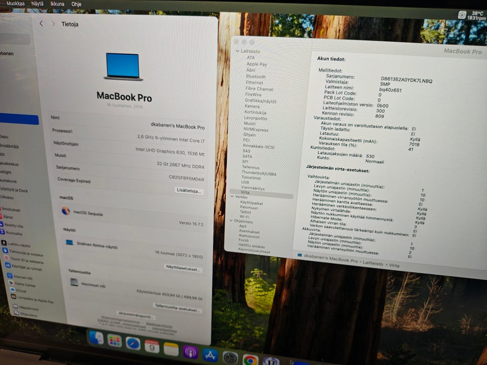Screen dimensions: 487x365
Task: Open Touch ID ja salasana sidebar icon
Action: tap(6, 258)
